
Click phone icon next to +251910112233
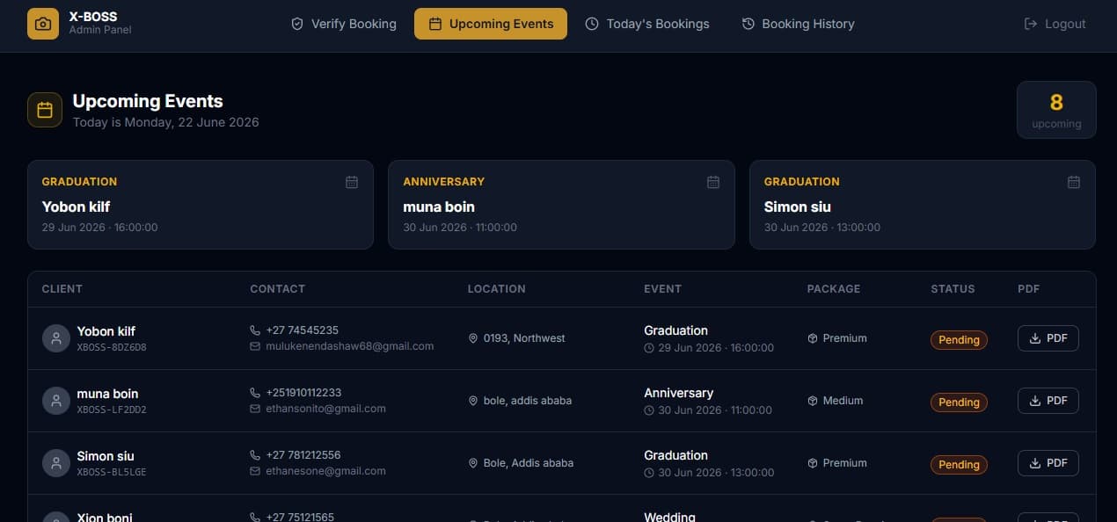[x=255, y=393]
